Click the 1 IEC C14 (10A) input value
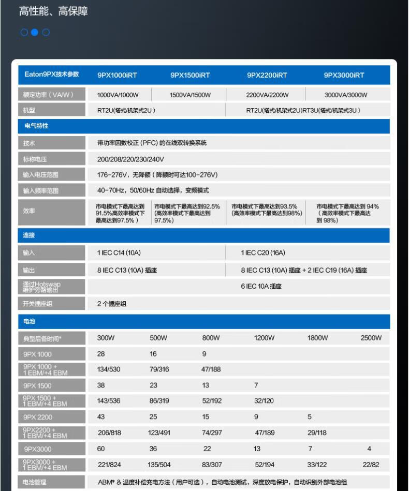409x491 pixels. (x=119, y=252)
